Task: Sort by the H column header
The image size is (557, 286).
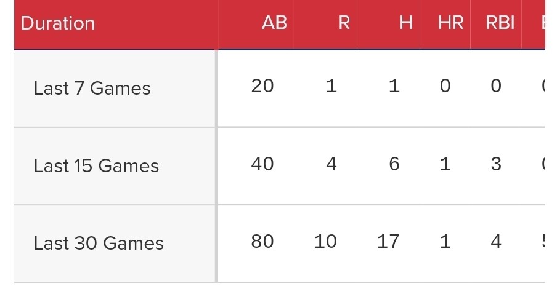Action: point(406,23)
